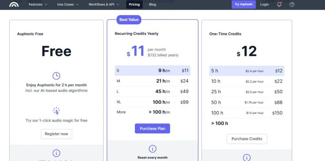
Task: Click the '$2.2 per hour' rate text
Action: [x=255, y=82]
